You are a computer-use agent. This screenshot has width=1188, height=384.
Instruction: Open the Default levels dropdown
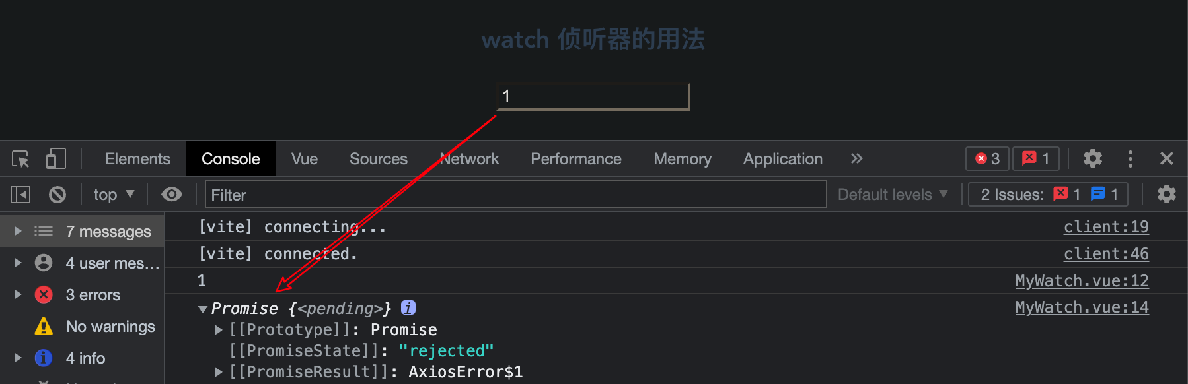pyautogui.click(x=893, y=195)
